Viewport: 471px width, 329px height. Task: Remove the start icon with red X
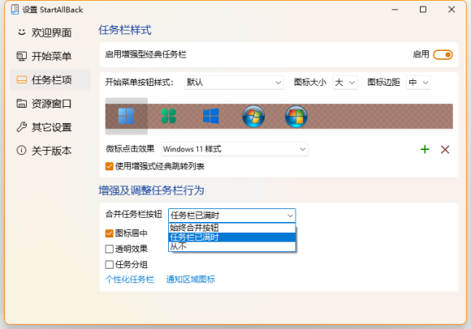point(445,149)
